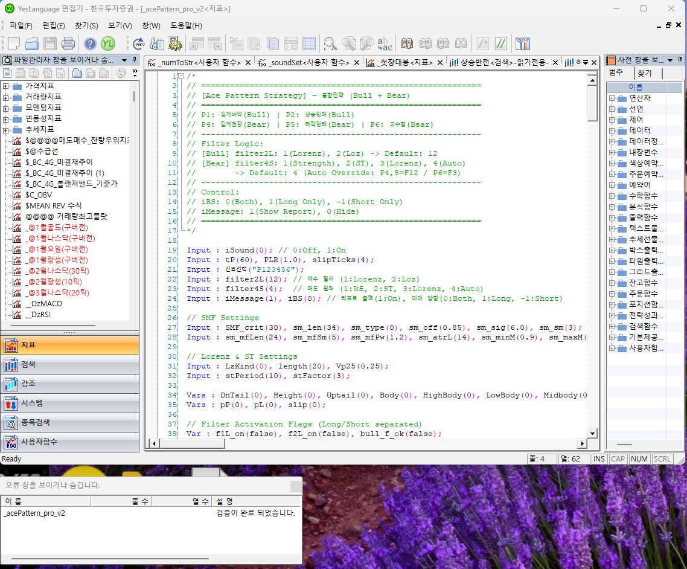Click the Print toolbar icon
Screen dimensions: 687x569
tap(68, 43)
